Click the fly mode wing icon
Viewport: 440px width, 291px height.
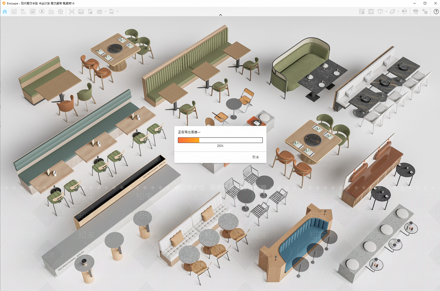point(392,12)
